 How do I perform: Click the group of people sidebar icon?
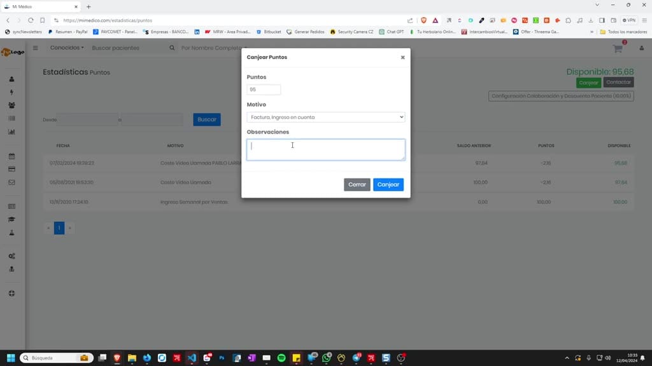[11, 105]
